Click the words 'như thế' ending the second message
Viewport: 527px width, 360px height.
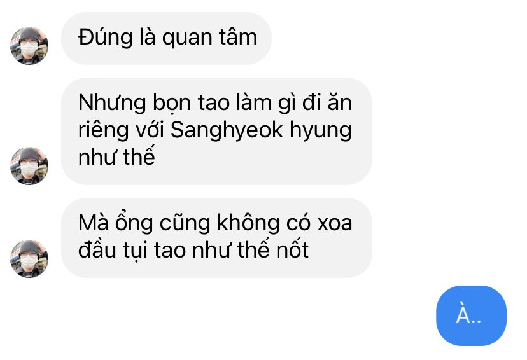point(116,156)
